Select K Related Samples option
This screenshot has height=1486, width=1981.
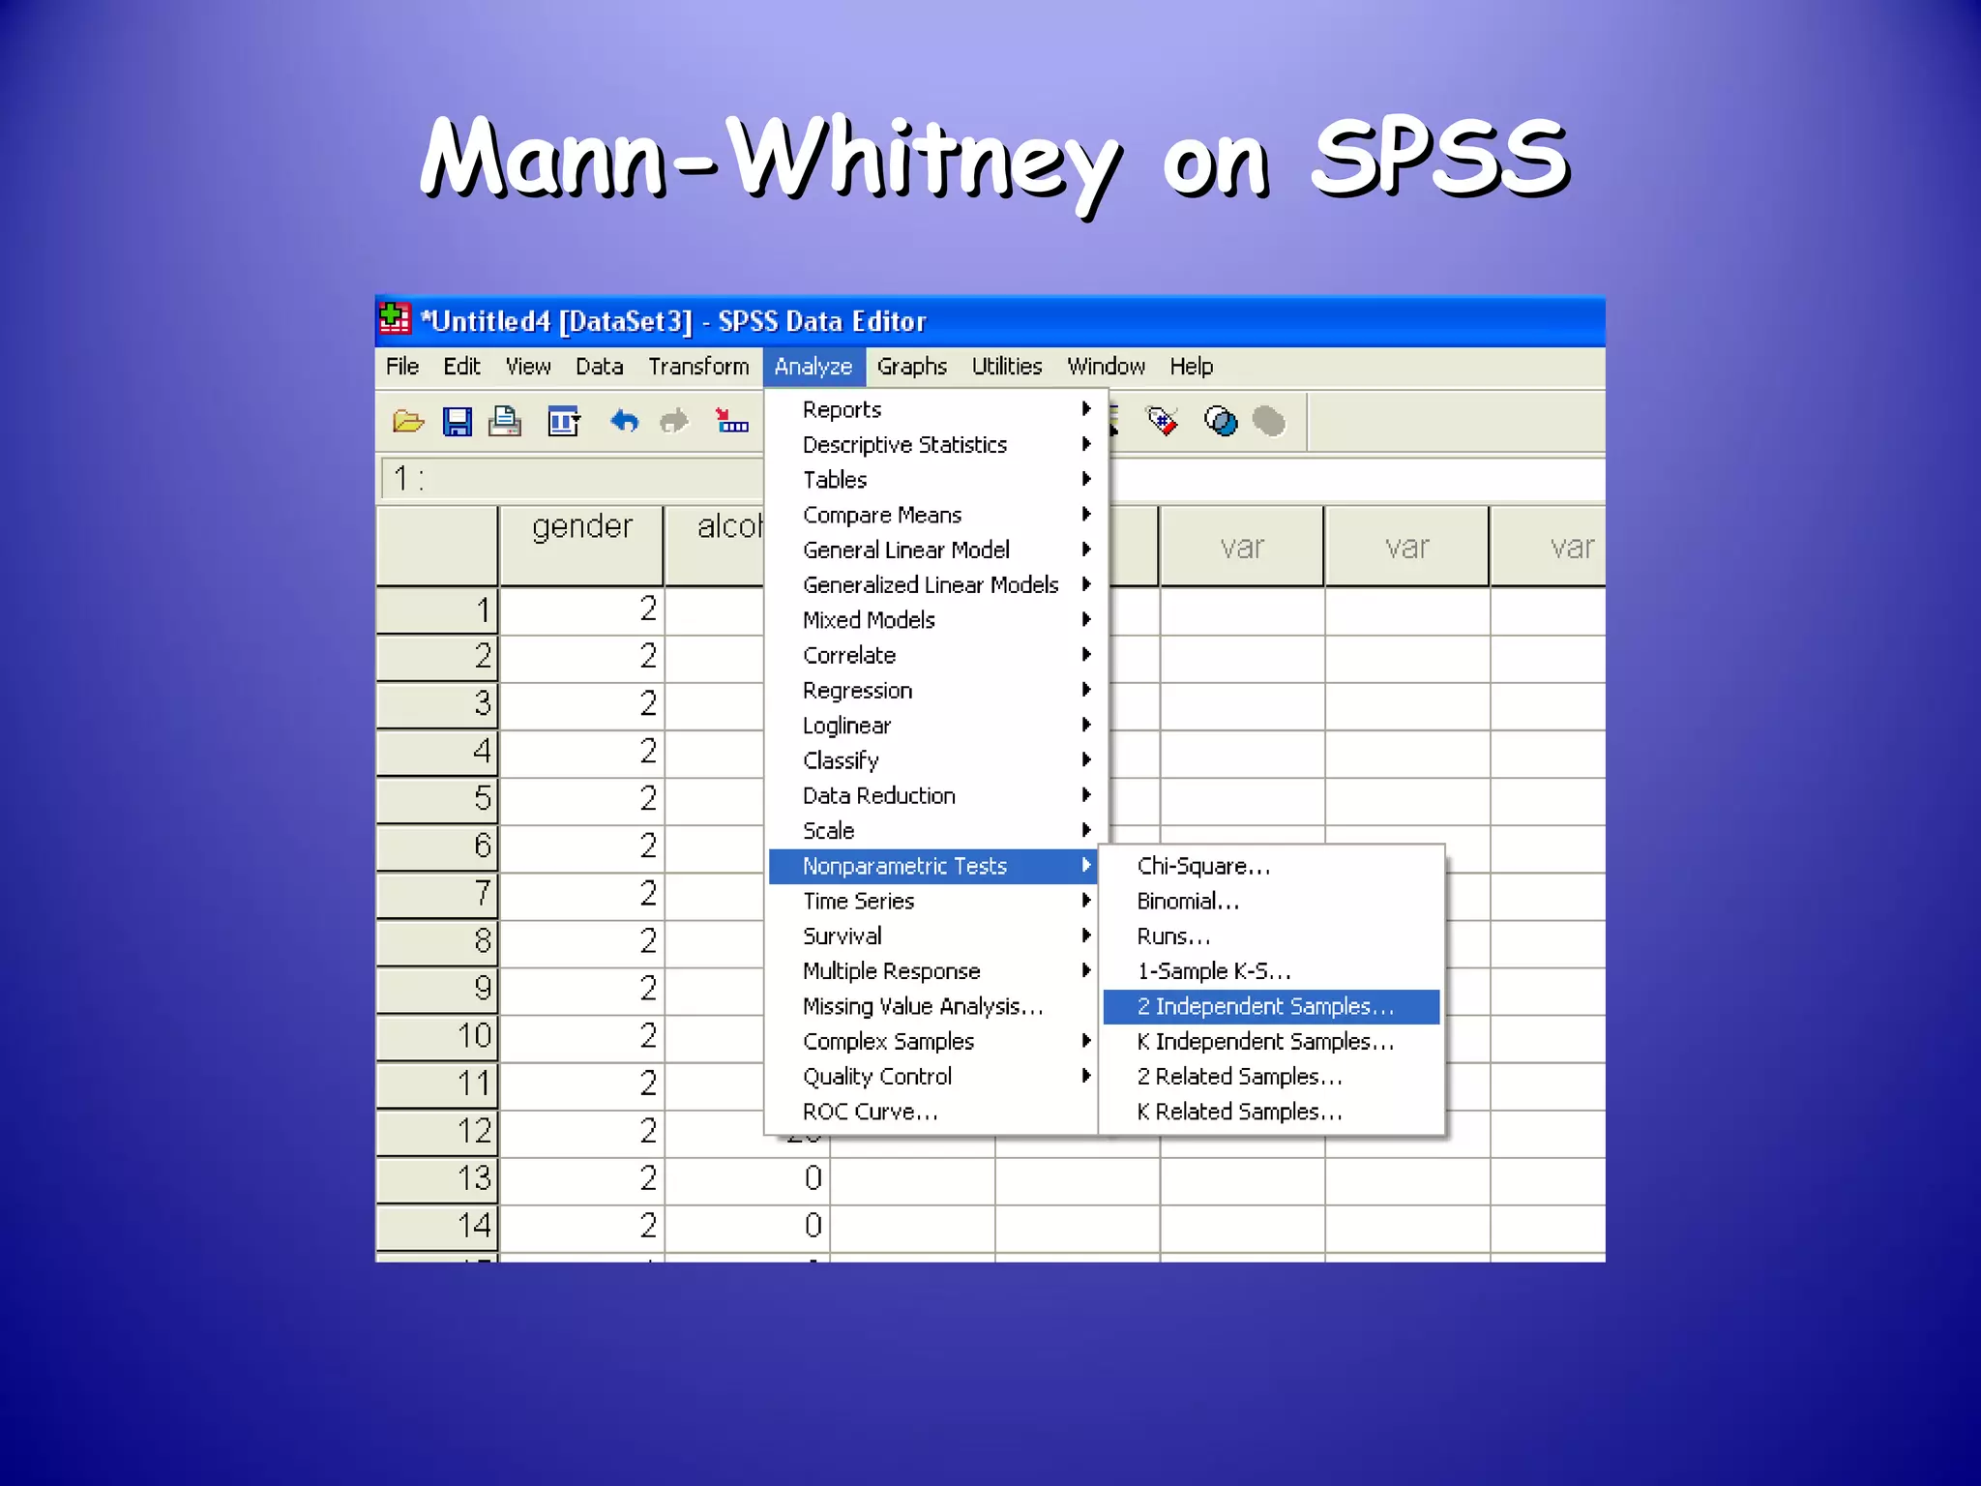pyautogui.click(x=1271, y=1112)
